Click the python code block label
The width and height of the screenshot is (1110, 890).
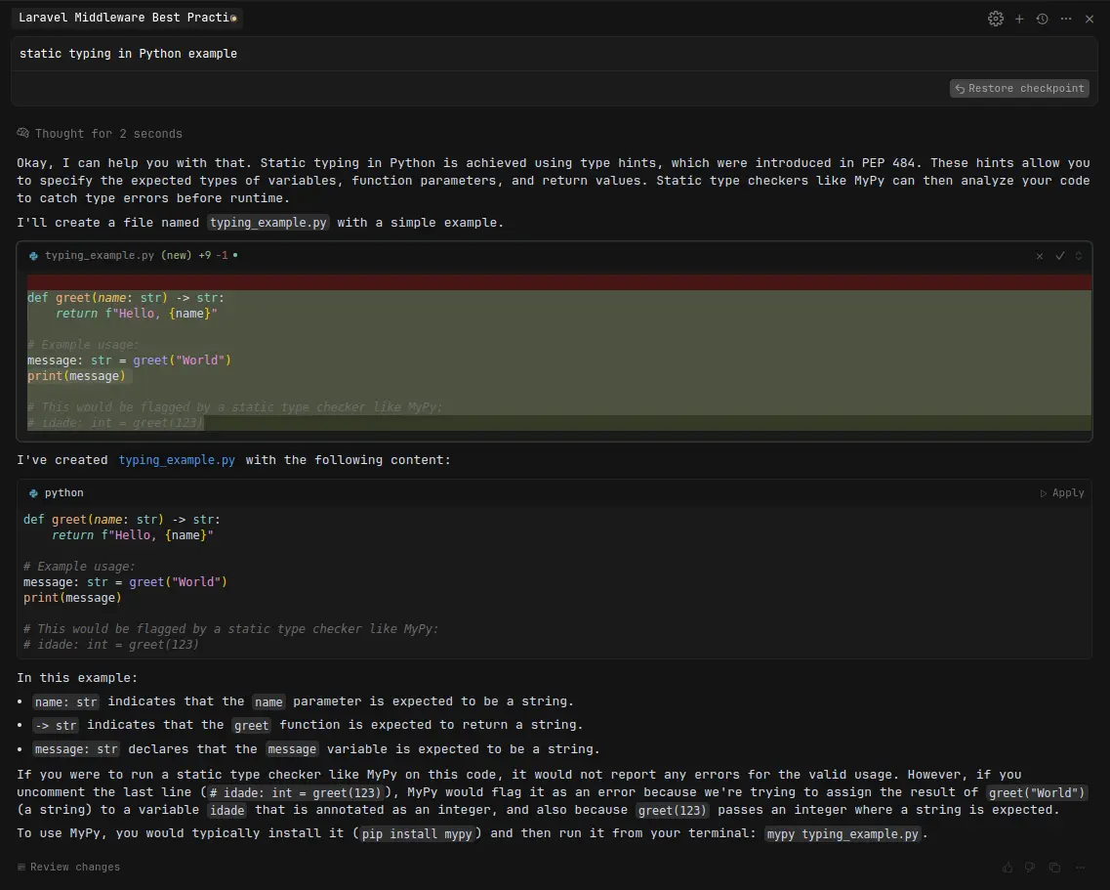coord(63,493)
